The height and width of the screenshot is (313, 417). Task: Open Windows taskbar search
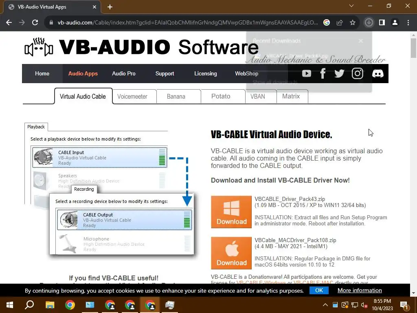click(x=29, y=305)
